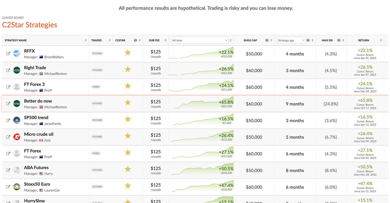Click the RFFX strategy avatar

(x=17, y=53)
